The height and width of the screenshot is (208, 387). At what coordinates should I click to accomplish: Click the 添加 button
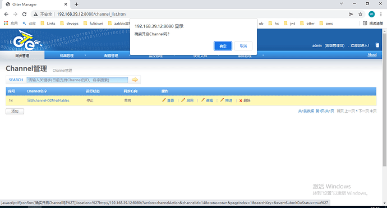click(15, 111)
